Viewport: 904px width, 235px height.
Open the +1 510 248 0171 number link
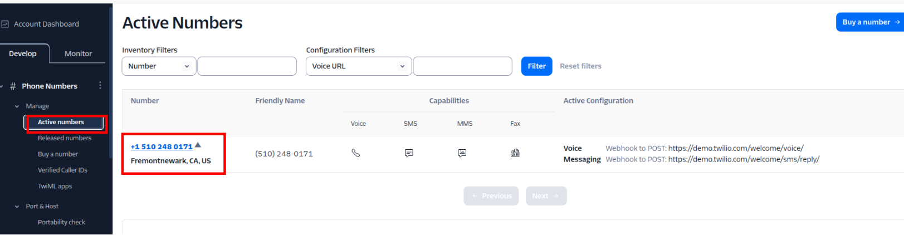(x=162, y=147)
